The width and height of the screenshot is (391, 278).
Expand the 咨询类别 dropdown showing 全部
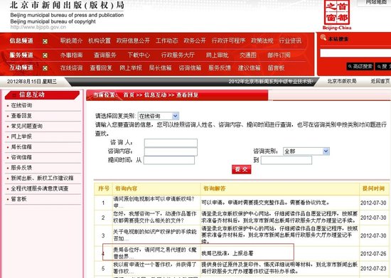click(306, 151)
